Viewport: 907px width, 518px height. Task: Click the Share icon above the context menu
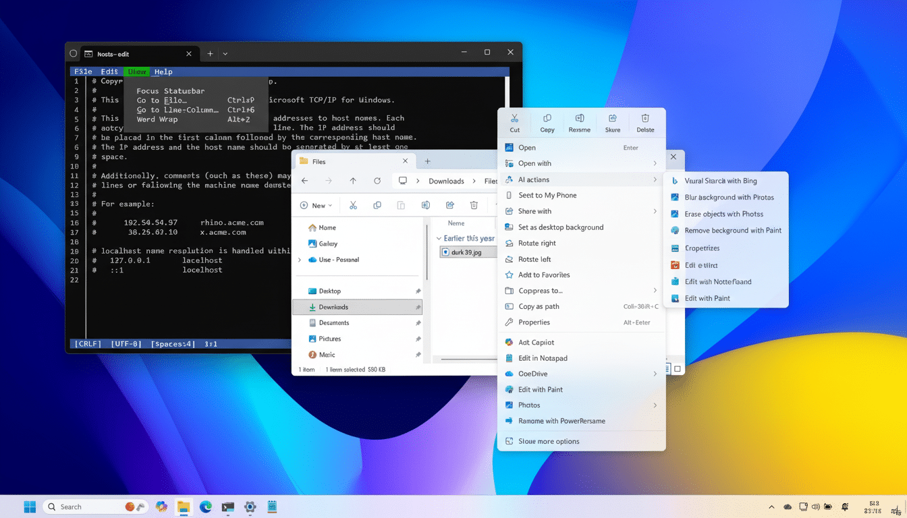coord(613,122)
